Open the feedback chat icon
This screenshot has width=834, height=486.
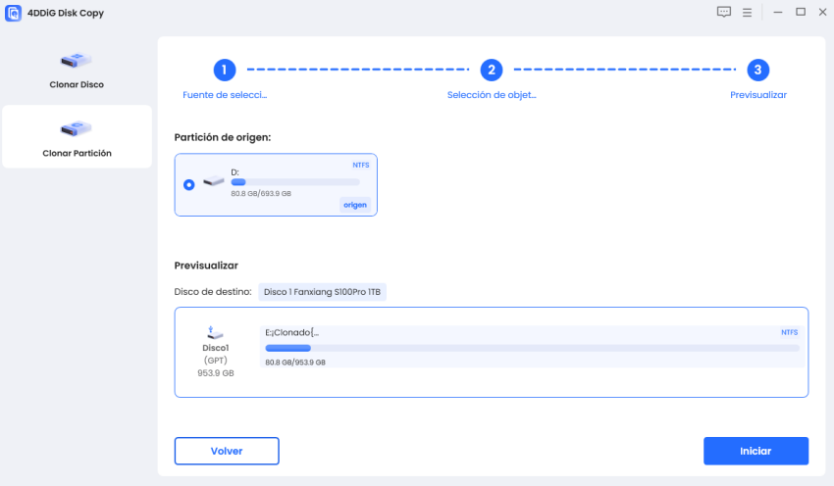pos(723,12)
